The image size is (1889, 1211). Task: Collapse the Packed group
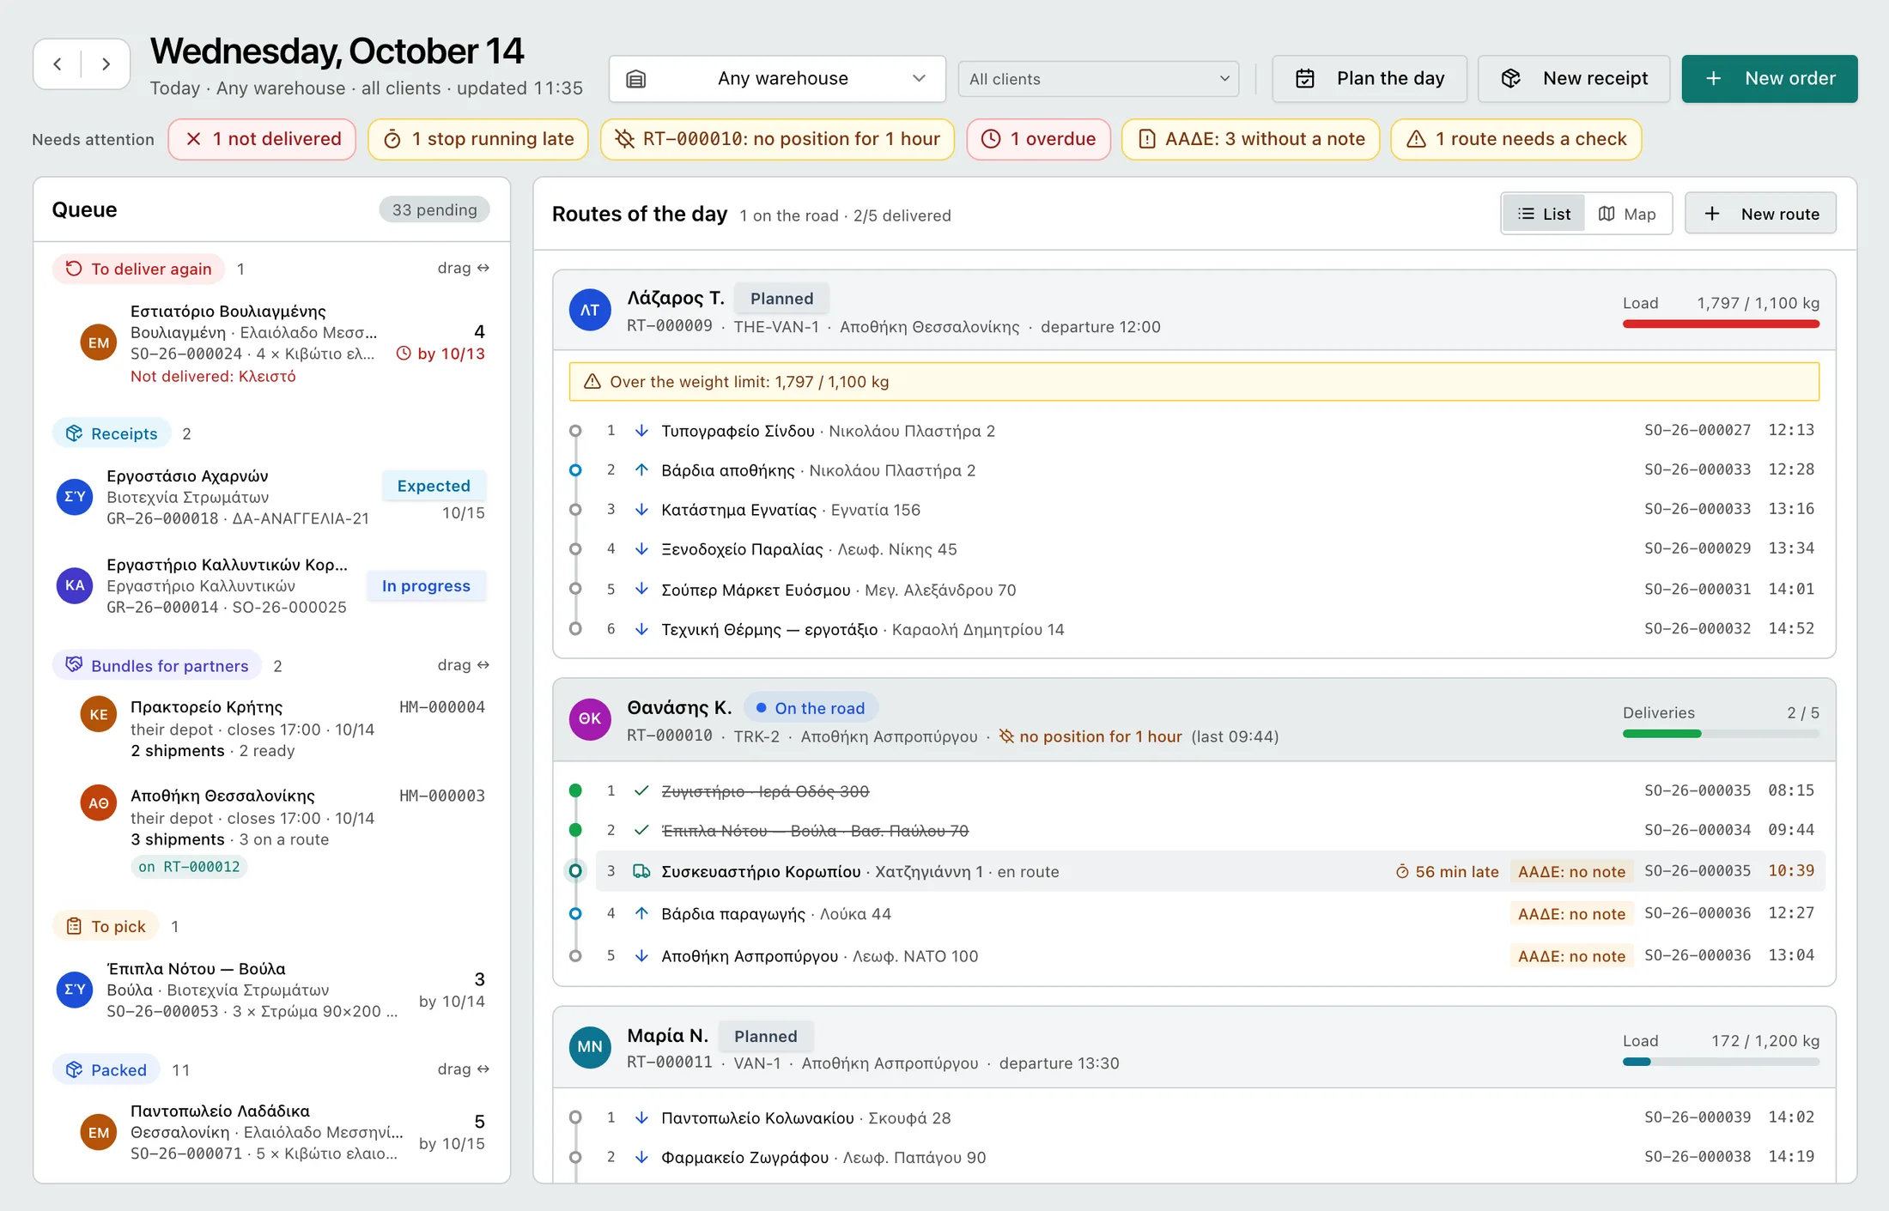pyautogui.click(x=106, y=1069)
